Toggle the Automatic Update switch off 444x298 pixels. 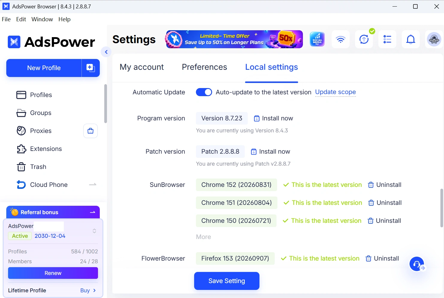pyautogui.click(x=204, y=92)
